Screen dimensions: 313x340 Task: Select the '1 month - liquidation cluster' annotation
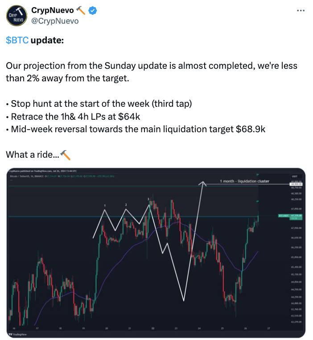point(245,181)
